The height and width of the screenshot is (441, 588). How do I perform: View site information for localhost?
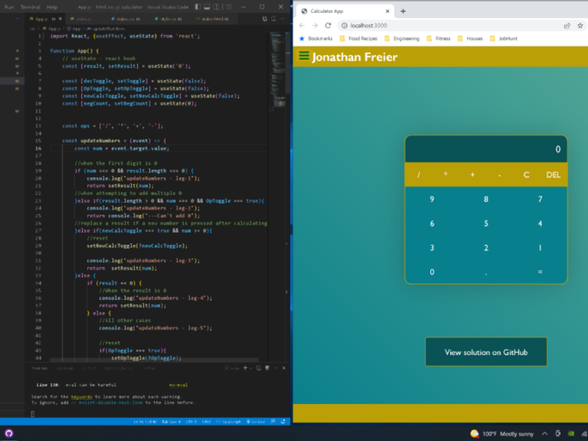(345, 25)
